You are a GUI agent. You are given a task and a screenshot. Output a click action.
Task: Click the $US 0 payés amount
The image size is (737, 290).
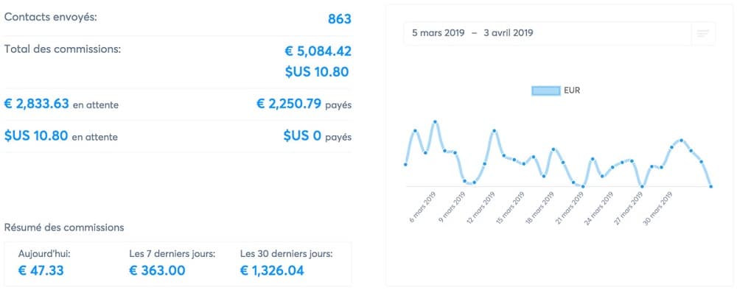click(x=302, y=136)
